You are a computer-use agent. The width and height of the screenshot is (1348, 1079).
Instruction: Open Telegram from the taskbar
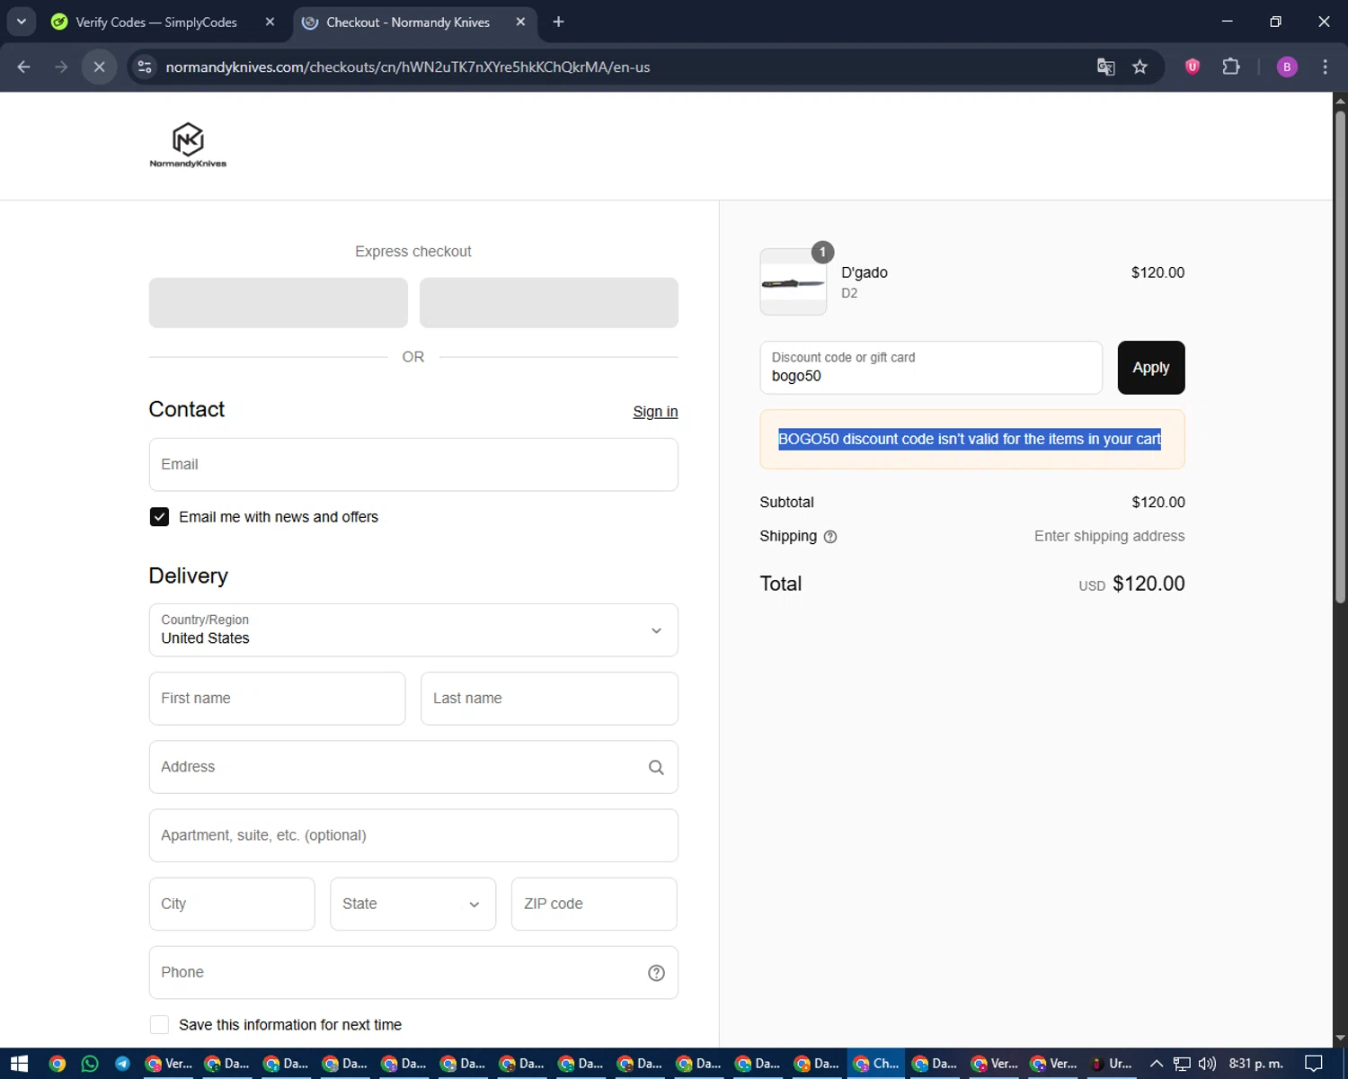(122, 1064)
